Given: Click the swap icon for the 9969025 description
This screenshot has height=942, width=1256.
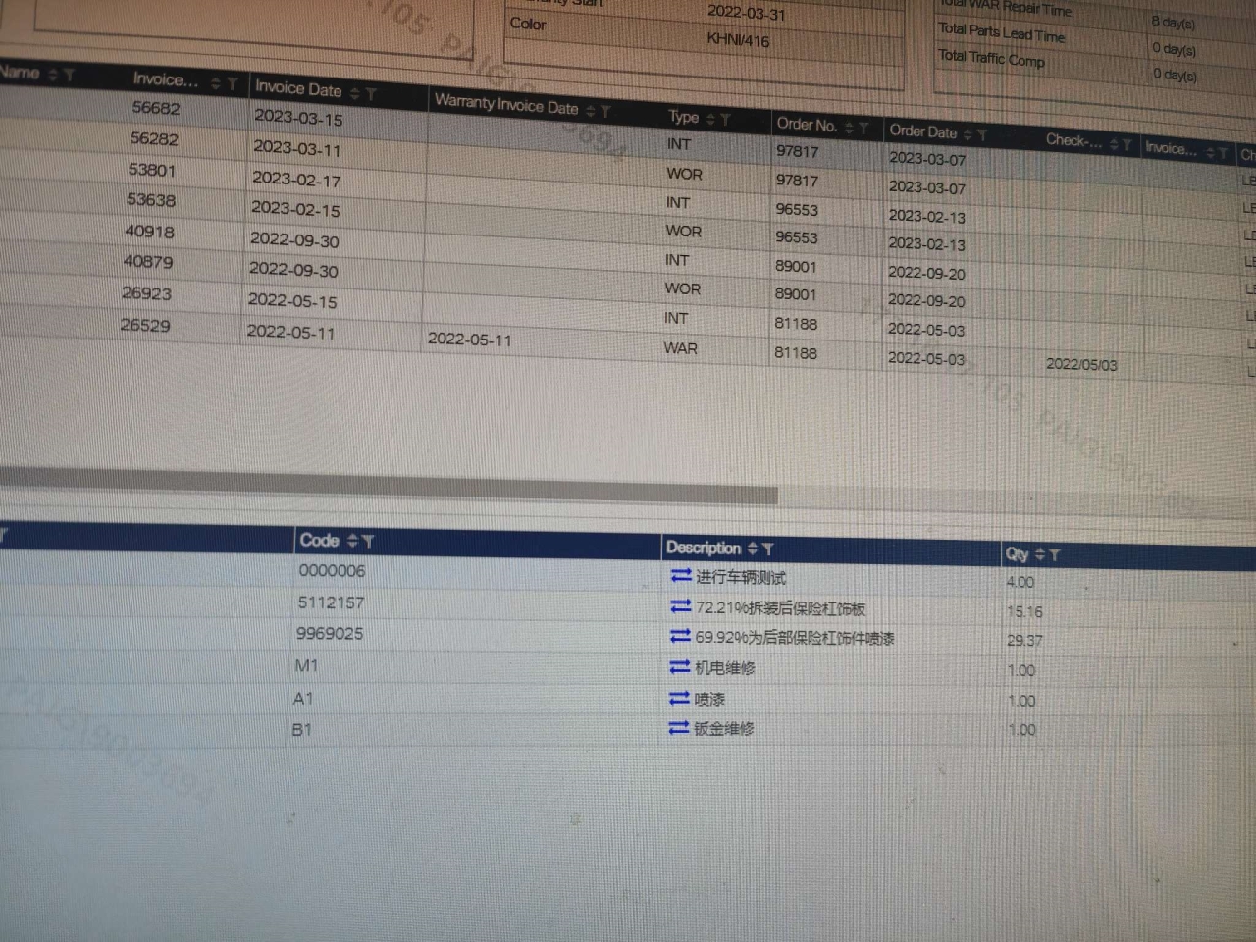Looking at the screenshot, I should tap(680, 636).
